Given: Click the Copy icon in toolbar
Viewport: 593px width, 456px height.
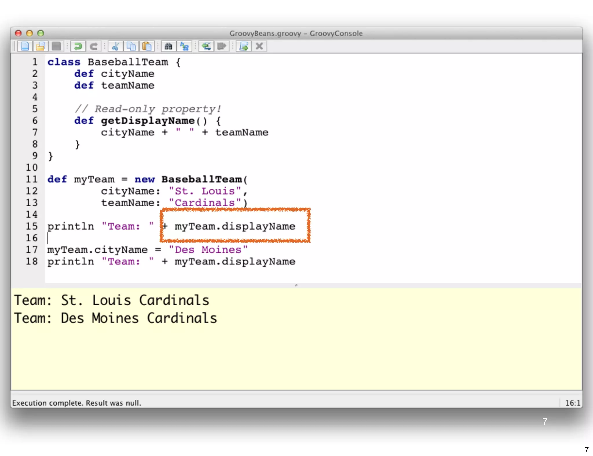Looking at the screenshot, I should (131, 46).
